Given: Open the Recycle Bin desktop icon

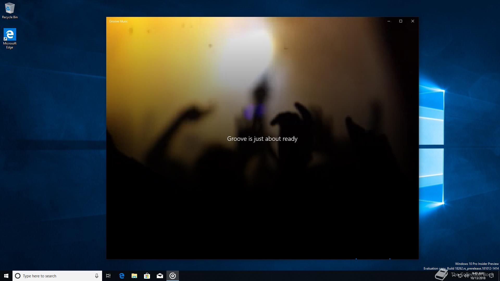Looking at the screenshot, I should [x=10, y=11].
